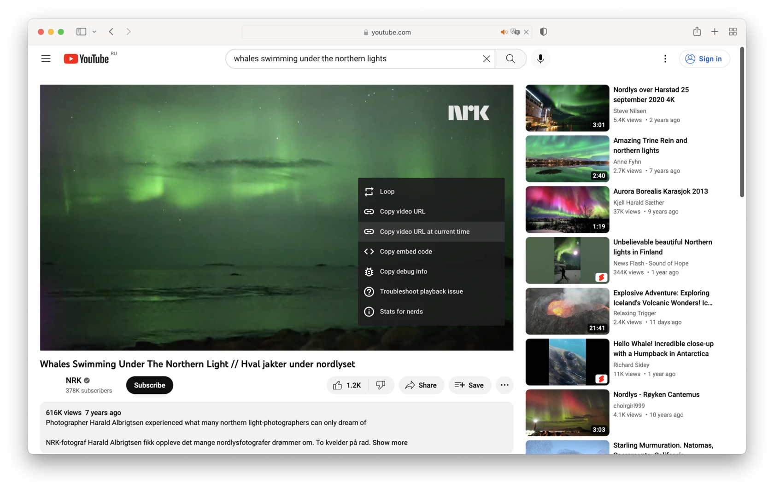Screen dimensions: 774x491
Task: Expand the description with Show more
Action: coord(390,442)
